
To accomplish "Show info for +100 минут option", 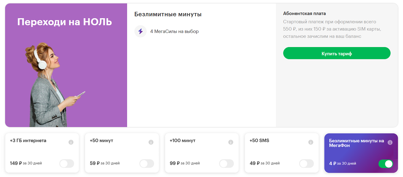I will click(x=231, y=142).
